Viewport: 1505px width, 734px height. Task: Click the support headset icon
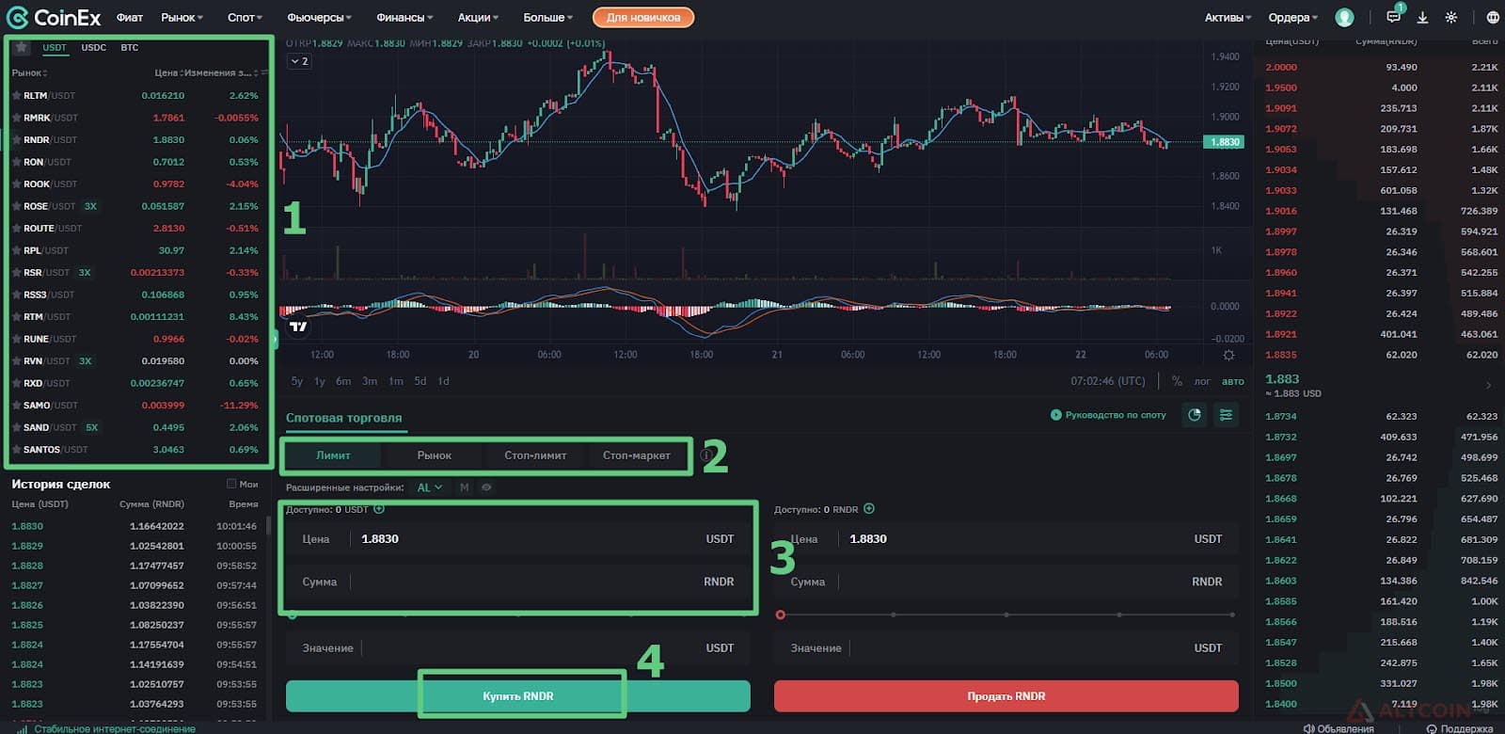1432,728
